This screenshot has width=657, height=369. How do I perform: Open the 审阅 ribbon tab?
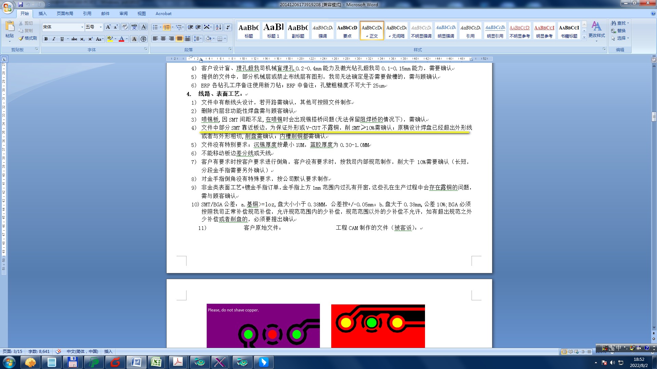point(123,14)
